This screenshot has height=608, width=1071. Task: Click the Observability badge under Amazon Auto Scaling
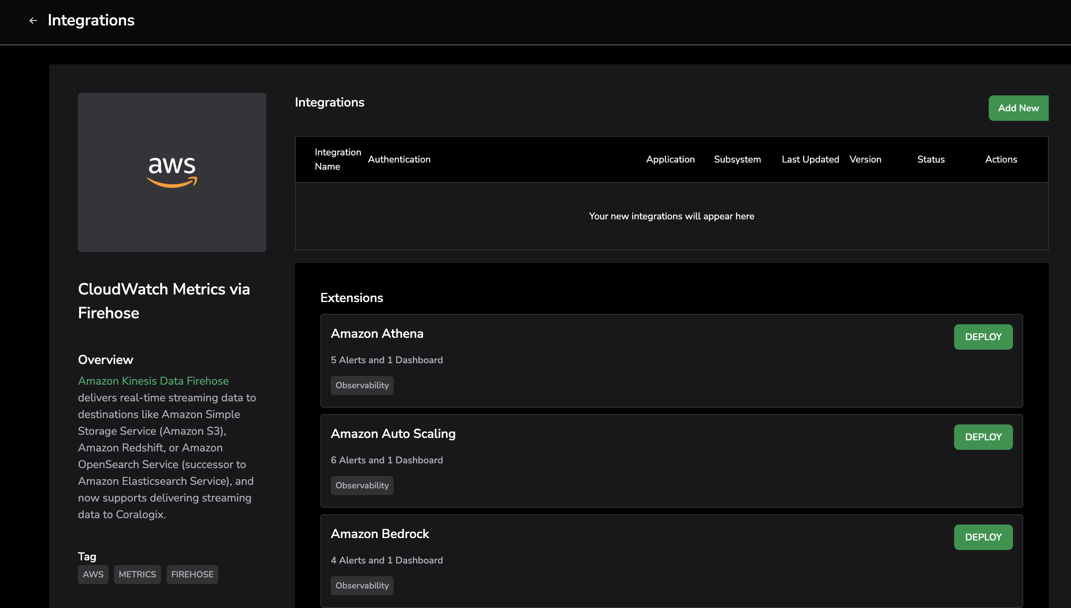click(362, 486)
